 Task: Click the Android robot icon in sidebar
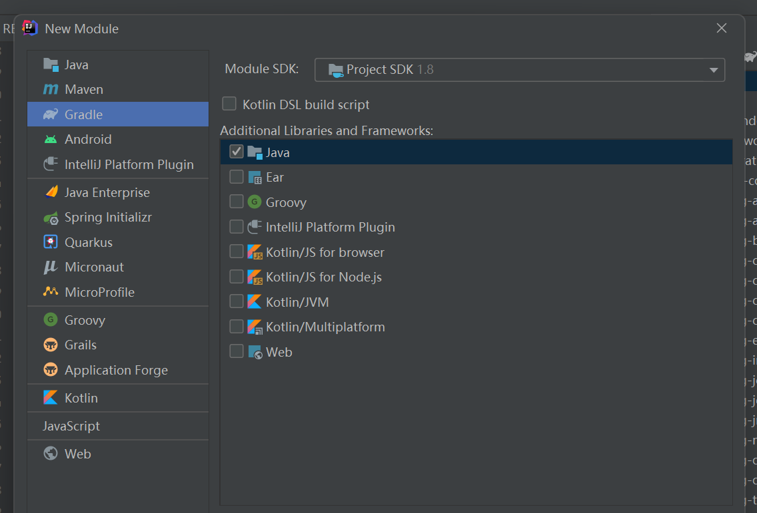pyautogui.click(x=51, y=139)
